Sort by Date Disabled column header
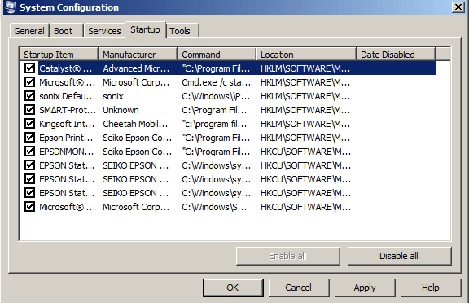The image size is (469, 303). (396, 55)
